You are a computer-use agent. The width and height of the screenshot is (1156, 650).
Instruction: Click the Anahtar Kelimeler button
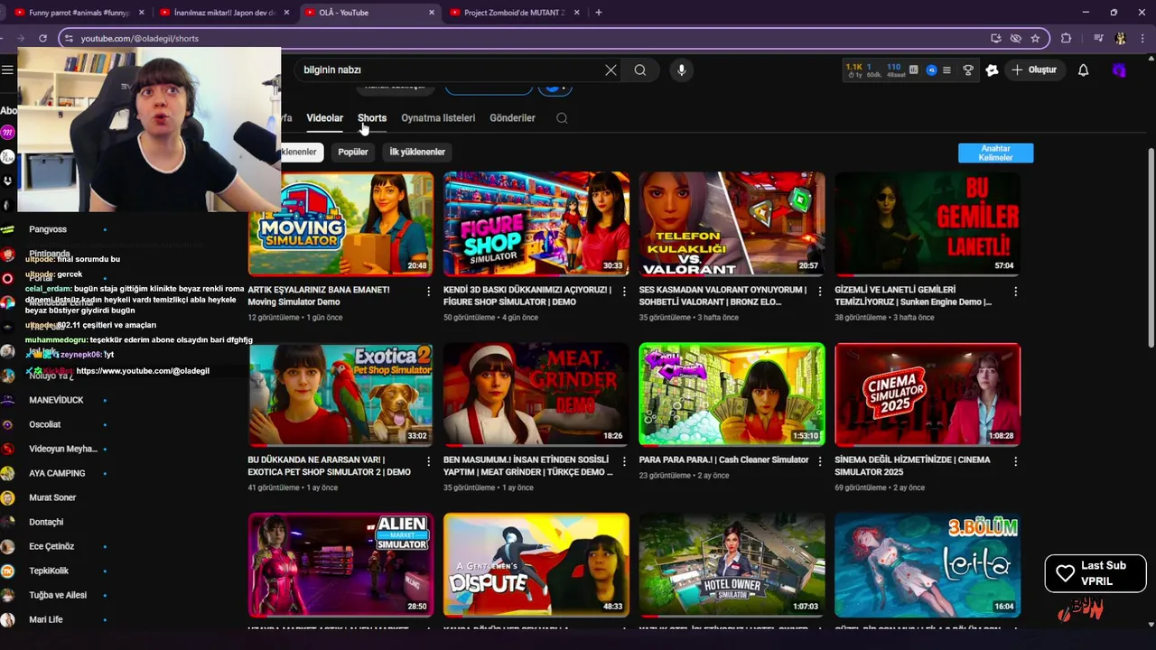[x=995, y=153]
